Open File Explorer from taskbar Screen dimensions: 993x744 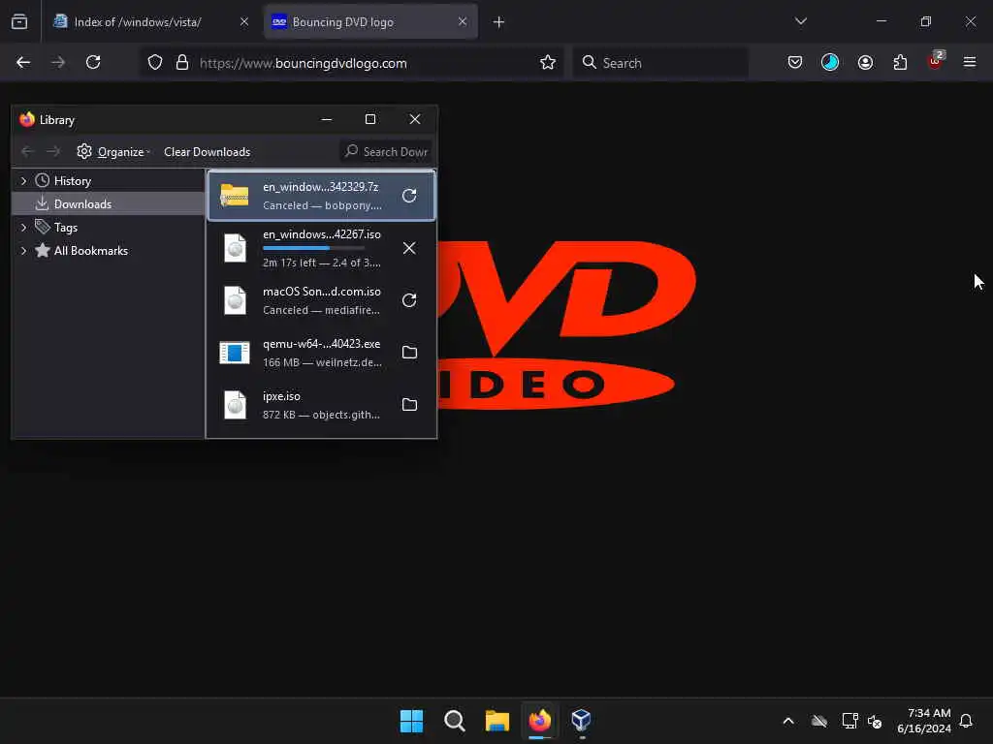(497, 721)
